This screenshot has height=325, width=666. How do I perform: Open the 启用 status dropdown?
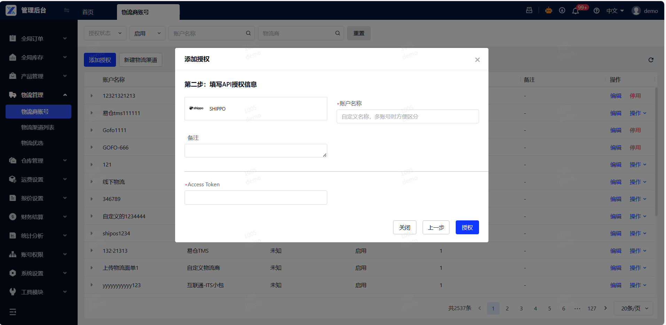click(x=147, y=33)
